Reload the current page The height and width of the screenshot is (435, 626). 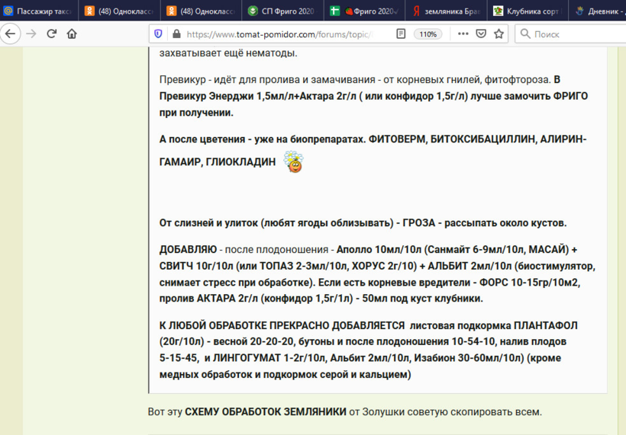point(51,34)
